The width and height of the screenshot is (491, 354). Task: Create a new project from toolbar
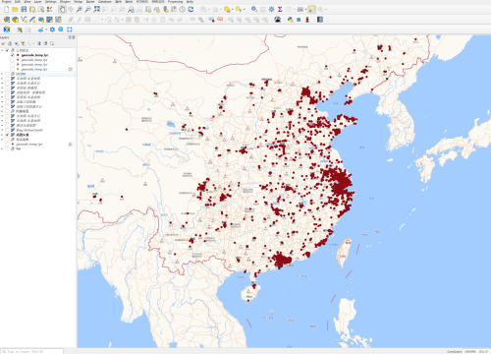[7, 10]
